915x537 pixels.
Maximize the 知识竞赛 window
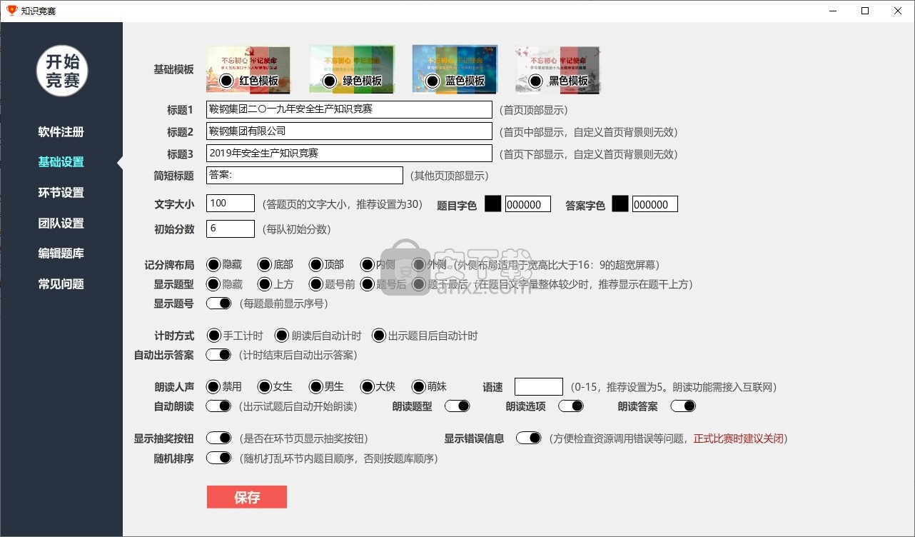865,11
